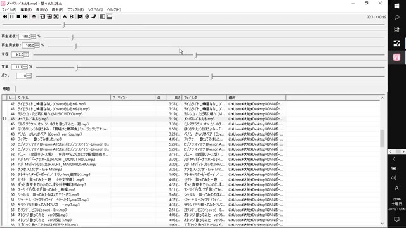This screenshot has width=406, height=228.
Task: Decrease 音量 with spinner down arrow
Action: [x=25, y=68]
